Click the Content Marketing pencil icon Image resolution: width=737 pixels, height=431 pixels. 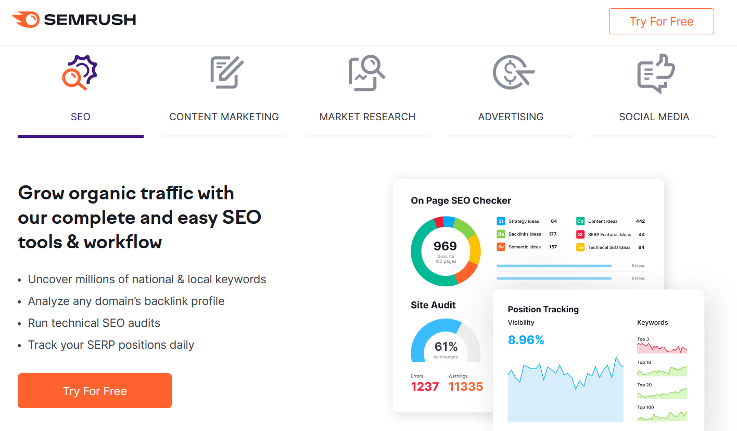tap(226, 72)
